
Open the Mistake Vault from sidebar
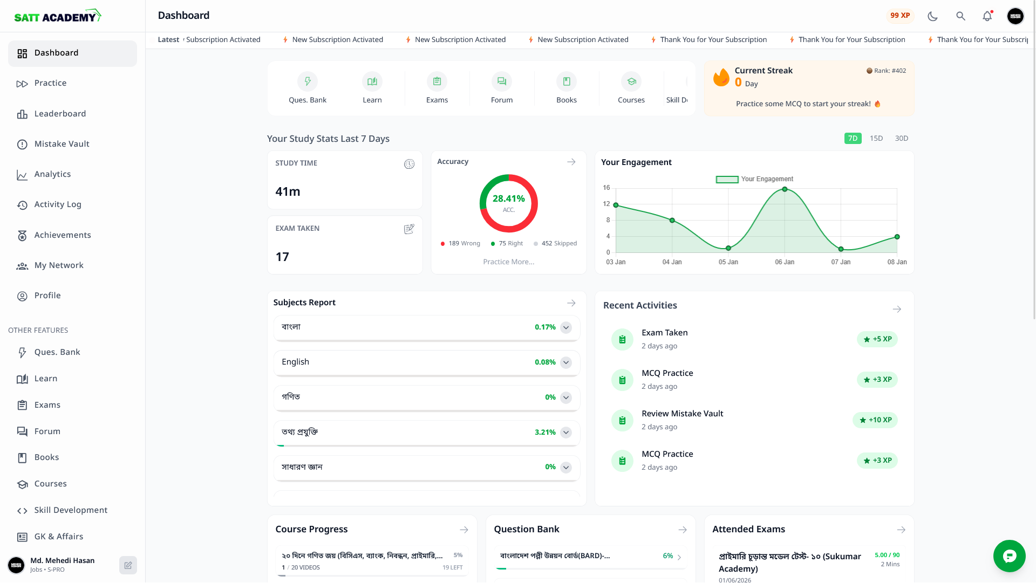[x=62, y=144]
